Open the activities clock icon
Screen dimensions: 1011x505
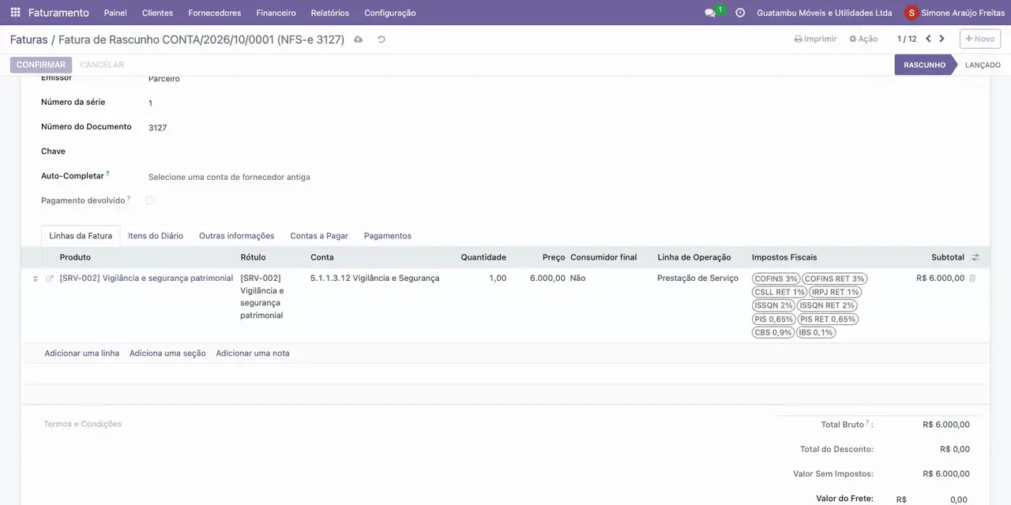coord(740,13)
